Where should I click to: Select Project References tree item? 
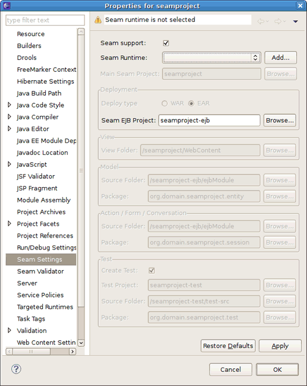click(45, 236)
